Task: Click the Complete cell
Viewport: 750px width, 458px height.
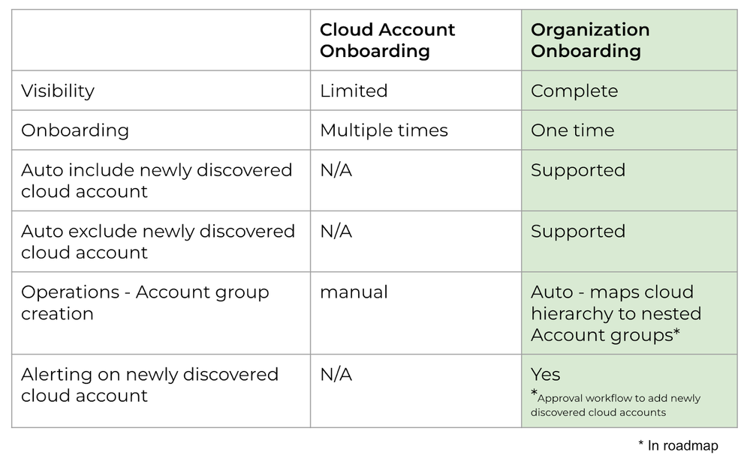Action: pos(574,91)
